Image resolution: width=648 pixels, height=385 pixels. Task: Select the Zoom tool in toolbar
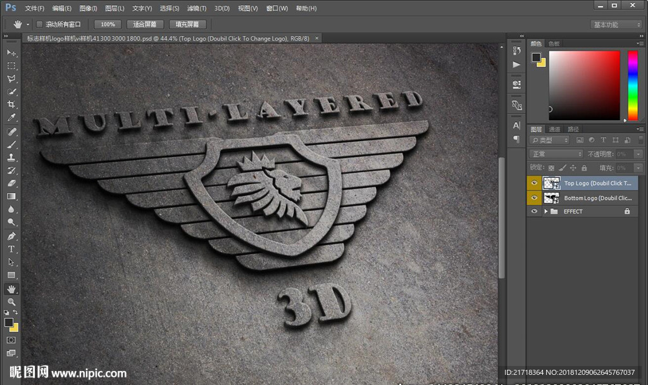click(x=11, y=302)
